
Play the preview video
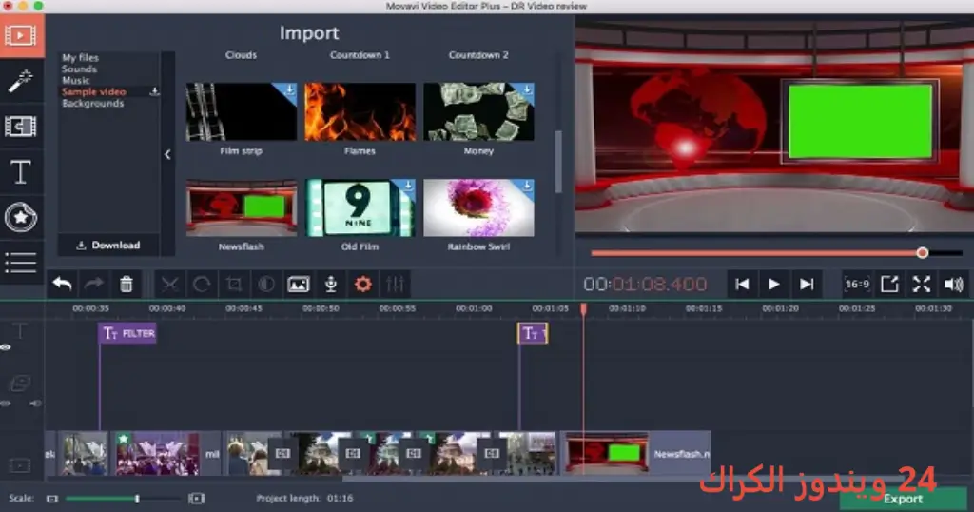[774, 284]
